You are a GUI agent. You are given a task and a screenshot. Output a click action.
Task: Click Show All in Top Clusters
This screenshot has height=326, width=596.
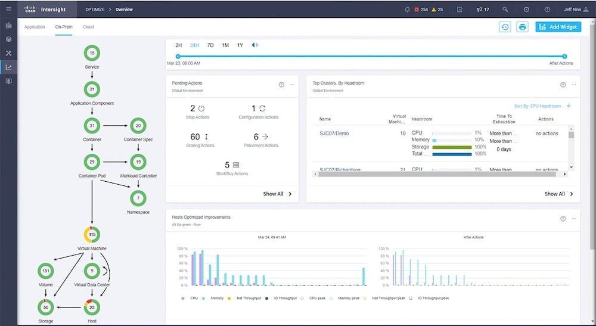[x=559, y=194]
